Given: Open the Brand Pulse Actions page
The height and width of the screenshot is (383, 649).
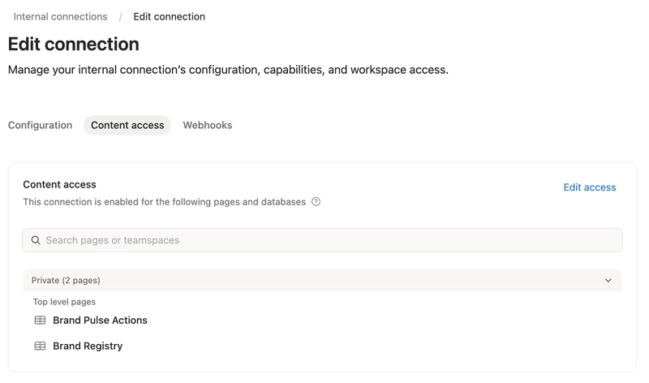Looking at the screenshot, I should pyautogui.click(x=100, y=320).
